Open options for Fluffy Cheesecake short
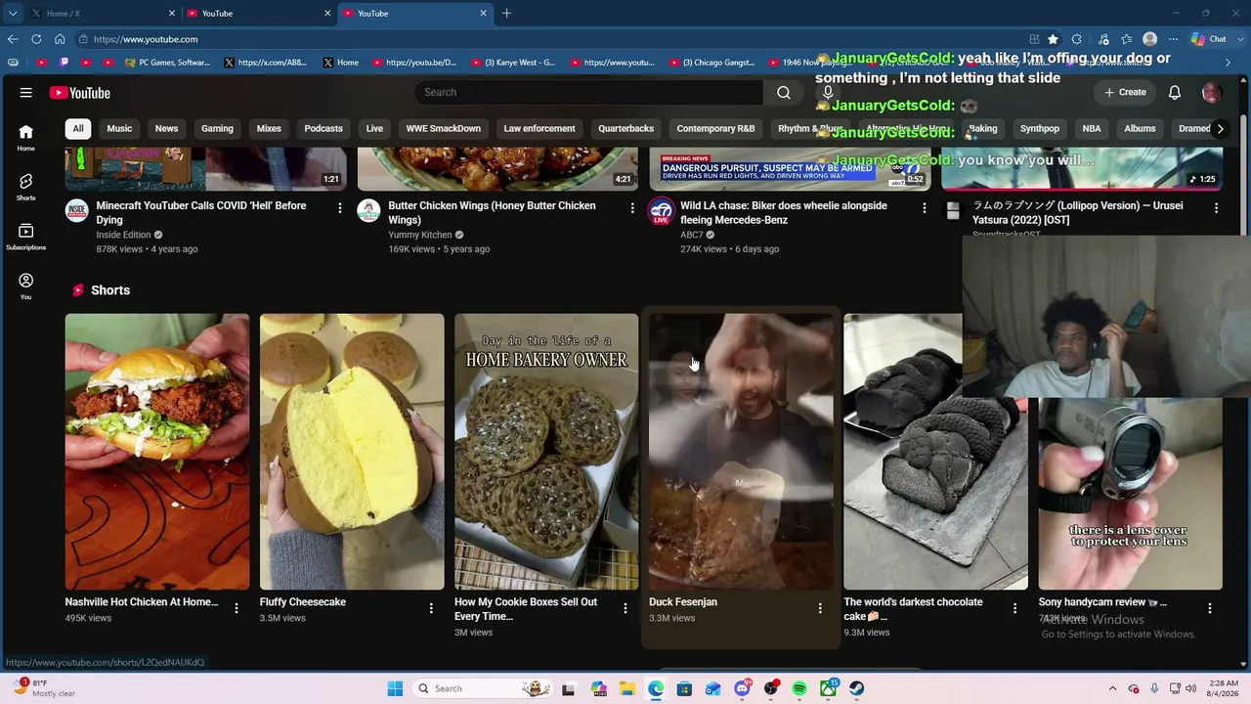The image size is (1251, 704). (x=430, y=608)
